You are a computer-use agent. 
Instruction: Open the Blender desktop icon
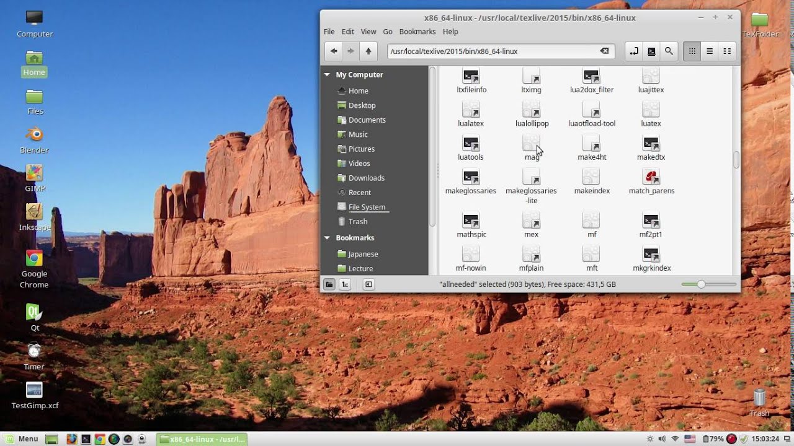click(x=34, y=134)
